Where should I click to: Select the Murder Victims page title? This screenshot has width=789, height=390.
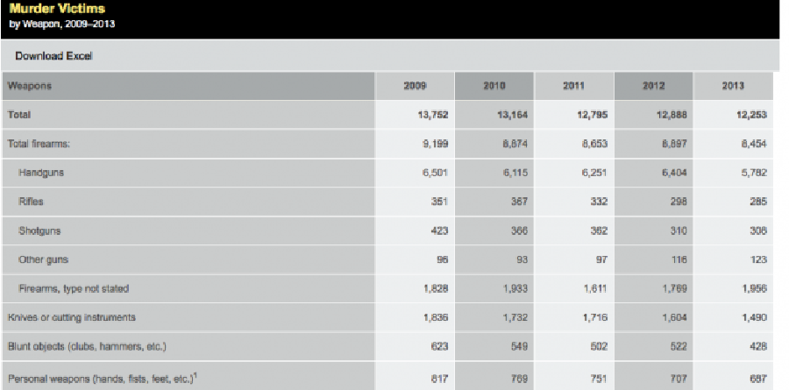pos(52,9)
